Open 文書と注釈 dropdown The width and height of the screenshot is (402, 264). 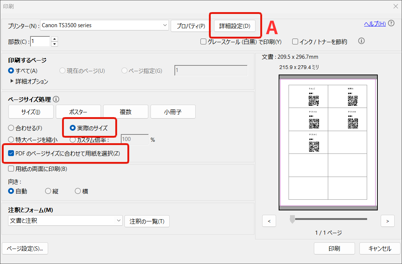coord(65,221)
